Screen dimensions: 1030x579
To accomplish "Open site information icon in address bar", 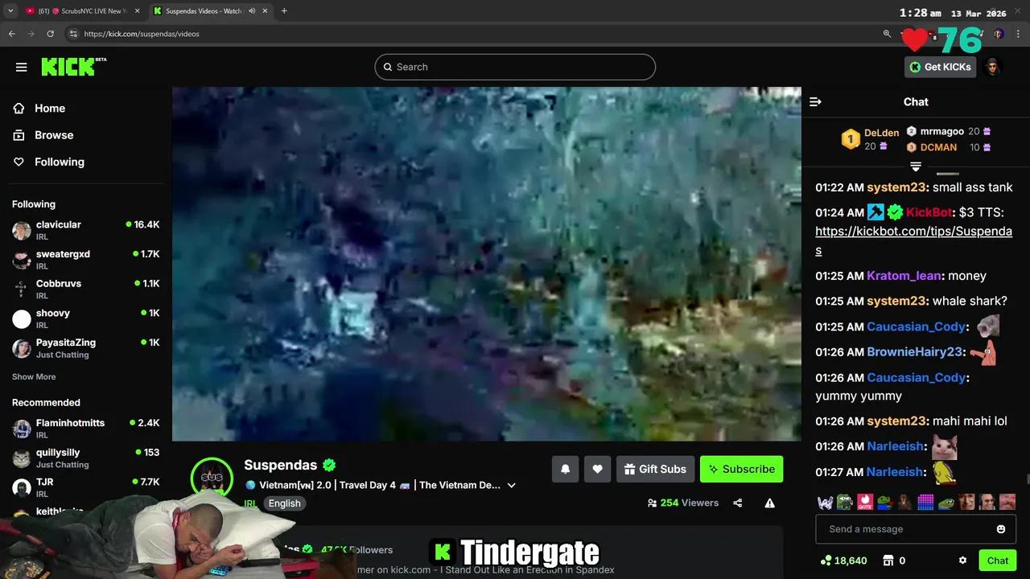I will (x=73, y=34).
